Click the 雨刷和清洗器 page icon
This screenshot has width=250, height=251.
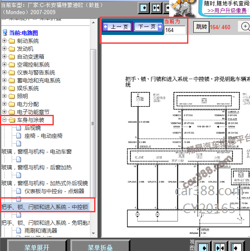tap(19, 230)
